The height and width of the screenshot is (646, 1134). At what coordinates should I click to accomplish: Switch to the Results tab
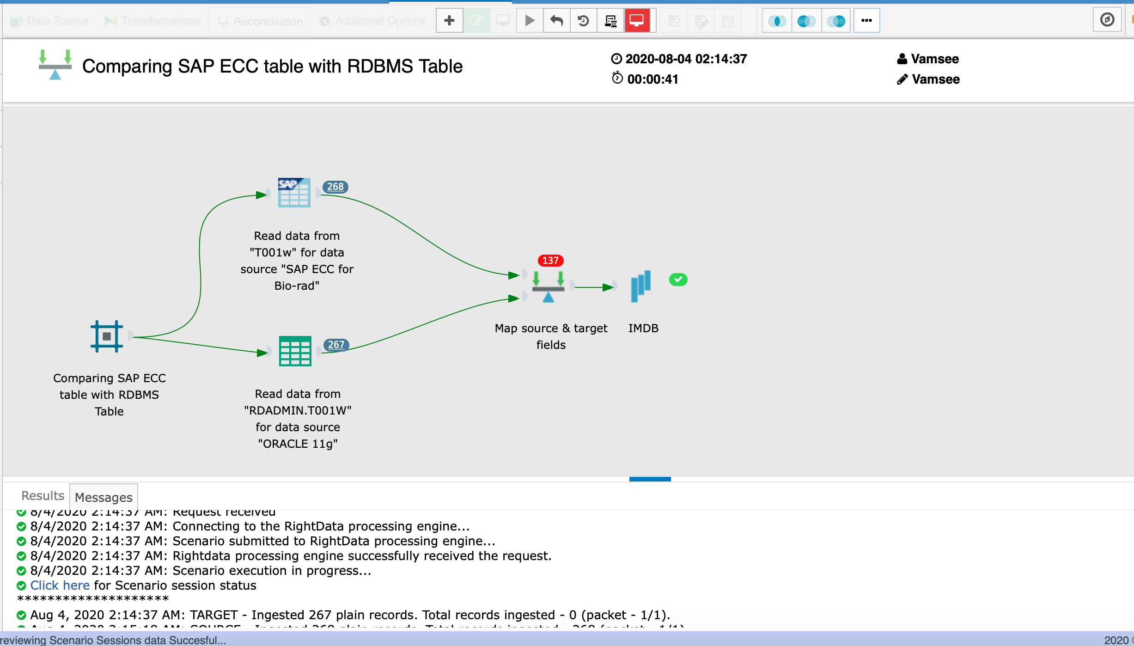point(43,496)
